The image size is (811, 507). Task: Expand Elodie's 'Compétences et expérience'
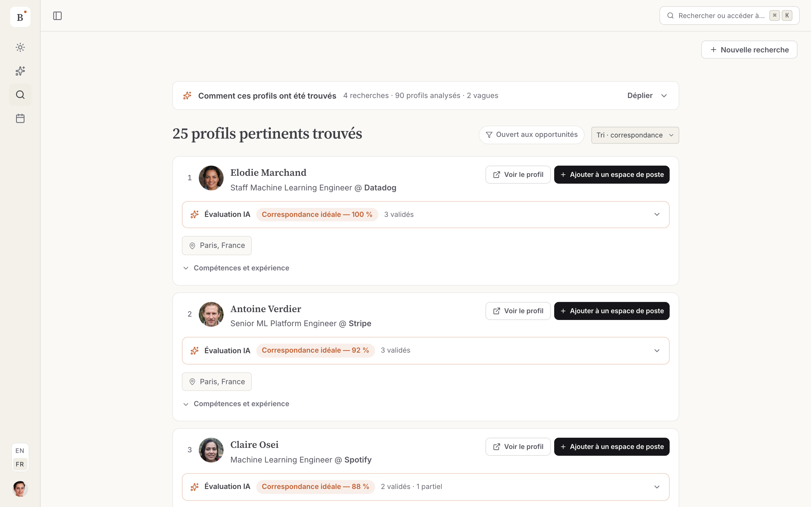(x=236, y=268)
